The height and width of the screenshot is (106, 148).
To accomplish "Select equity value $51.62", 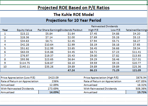I will coord(25,48).
